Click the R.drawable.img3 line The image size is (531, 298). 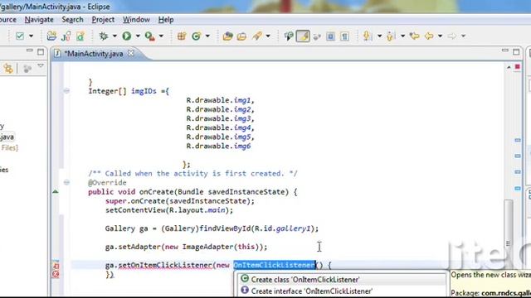point(220,118)
